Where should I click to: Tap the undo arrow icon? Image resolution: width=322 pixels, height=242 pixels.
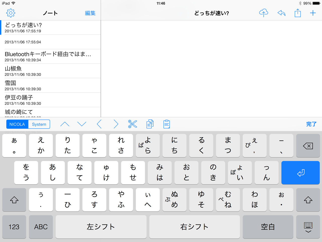(281, 13)
